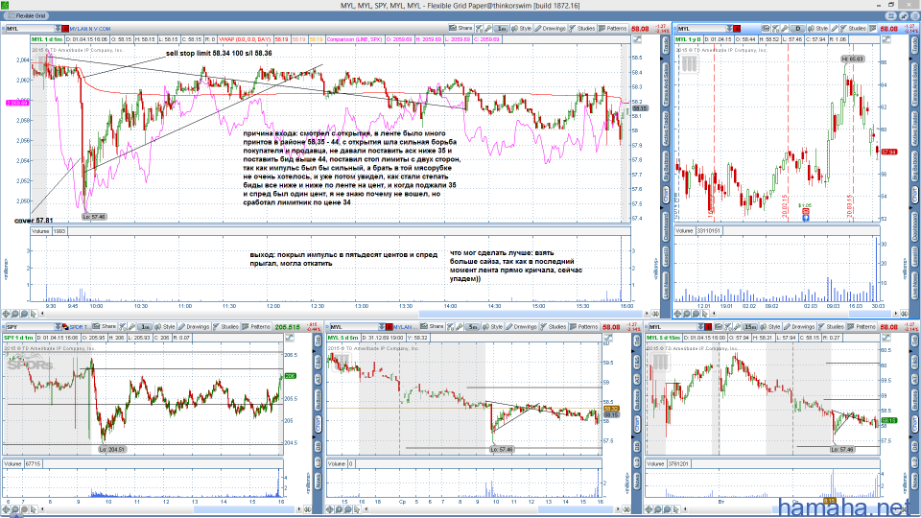Image resolution: width=921 pixels, height=518 pixels.
Task: Open wrench settings in MYL daily chart
Action: pos(785,28)
